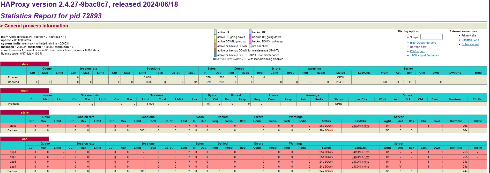Open the Primary site link
Screen dimensions: 490x173
click(469, 36)
